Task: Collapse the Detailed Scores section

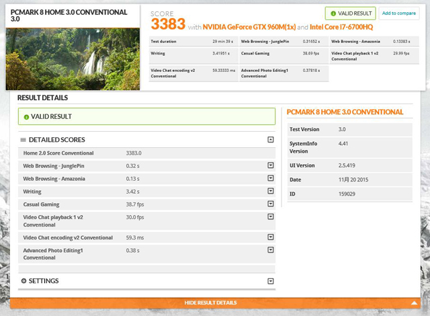Action: 270,140
